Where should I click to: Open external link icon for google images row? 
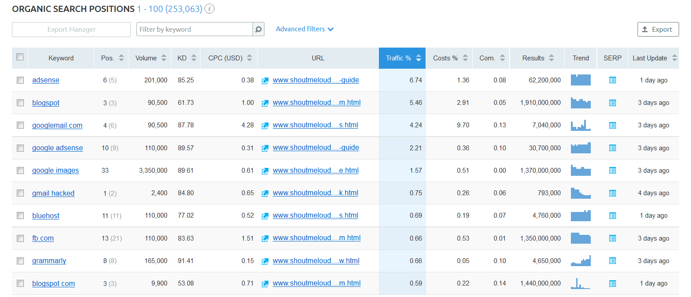pyautogui.click(x=265, y=171)
